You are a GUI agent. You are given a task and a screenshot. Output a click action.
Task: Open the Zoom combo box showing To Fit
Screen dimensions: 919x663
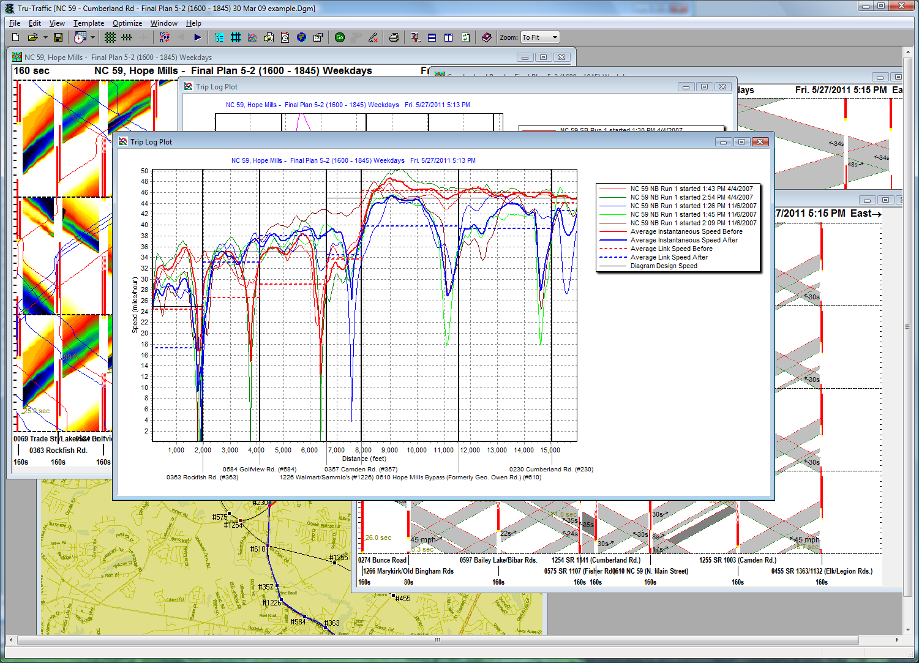[x=539, y=37]
